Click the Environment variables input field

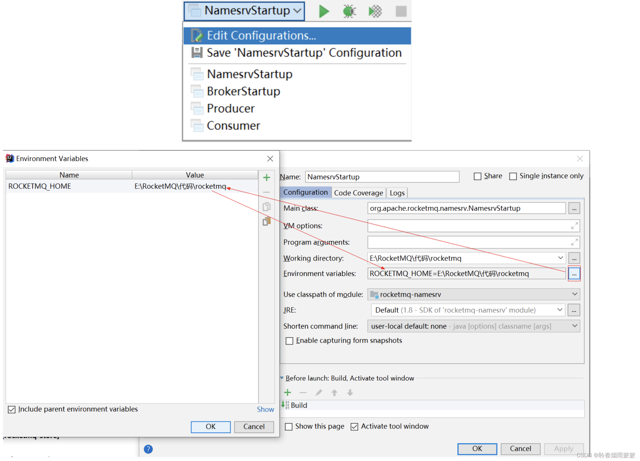[x=467, y=273]
